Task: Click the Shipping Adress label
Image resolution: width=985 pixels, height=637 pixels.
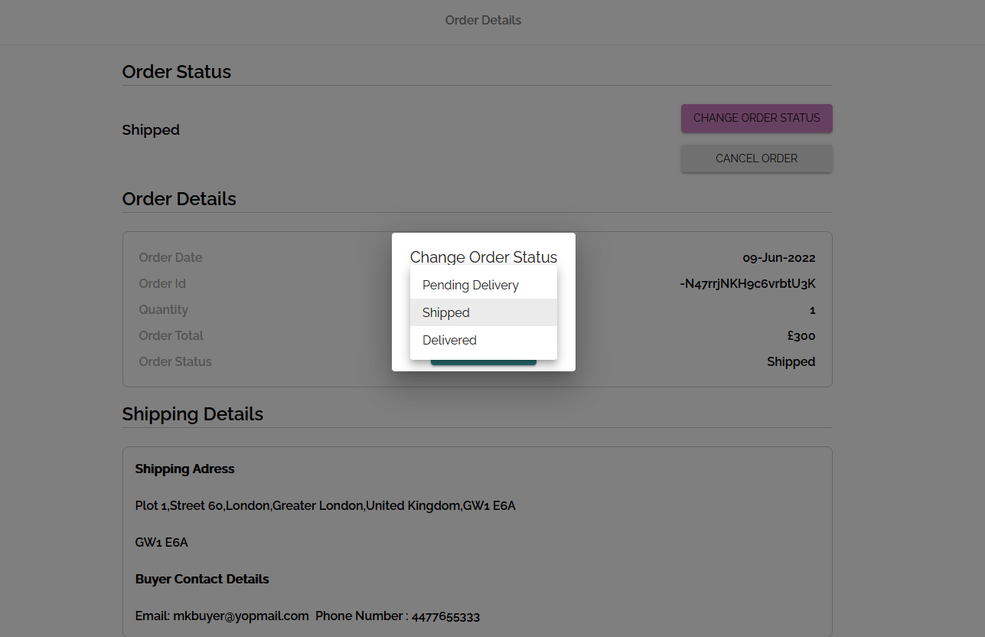Action: [x=185, y=469]
